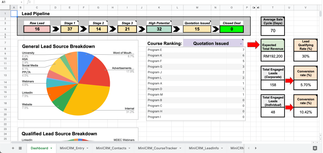
Task: Open MiniCRM_Entry tab options arrow
Action: [x=87, y=148]
